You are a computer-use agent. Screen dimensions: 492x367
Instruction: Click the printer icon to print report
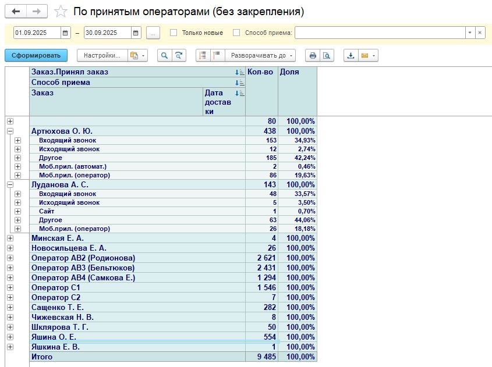[x=313, y=56]
